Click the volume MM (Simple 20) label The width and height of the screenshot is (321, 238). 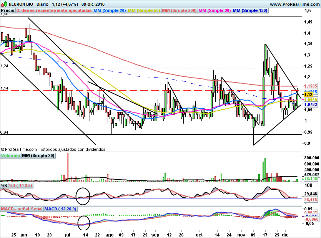(38, 155)
